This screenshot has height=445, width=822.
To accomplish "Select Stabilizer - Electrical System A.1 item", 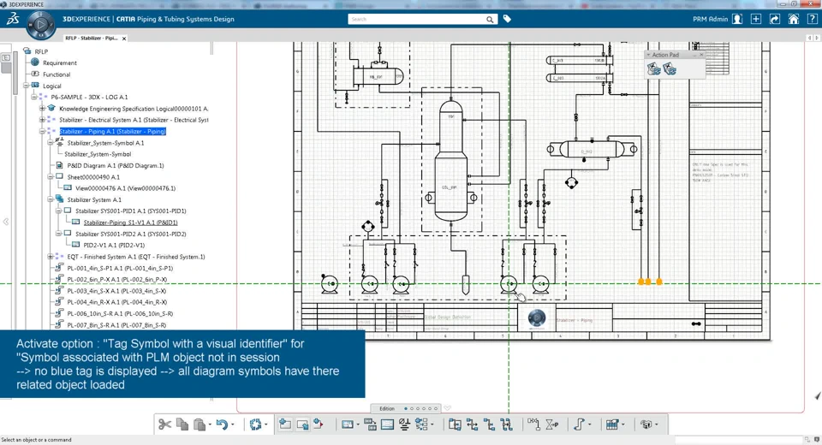I will click(x=134, y=120).
